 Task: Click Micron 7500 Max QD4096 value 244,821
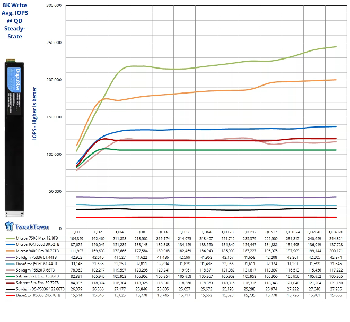click(336, 239)
